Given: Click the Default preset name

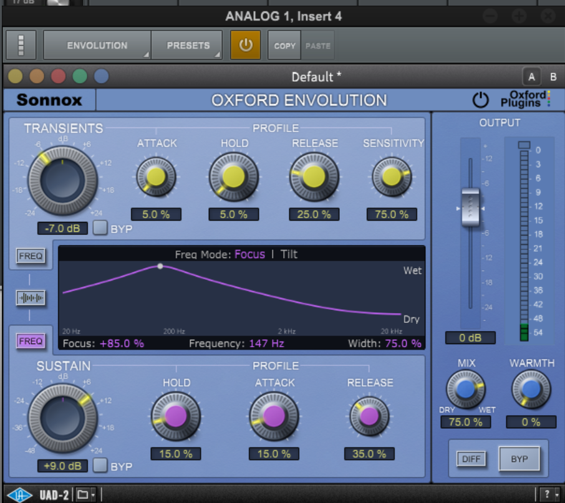Looking at the screenshot, I should pyautogui.click(x=316, y=77).
